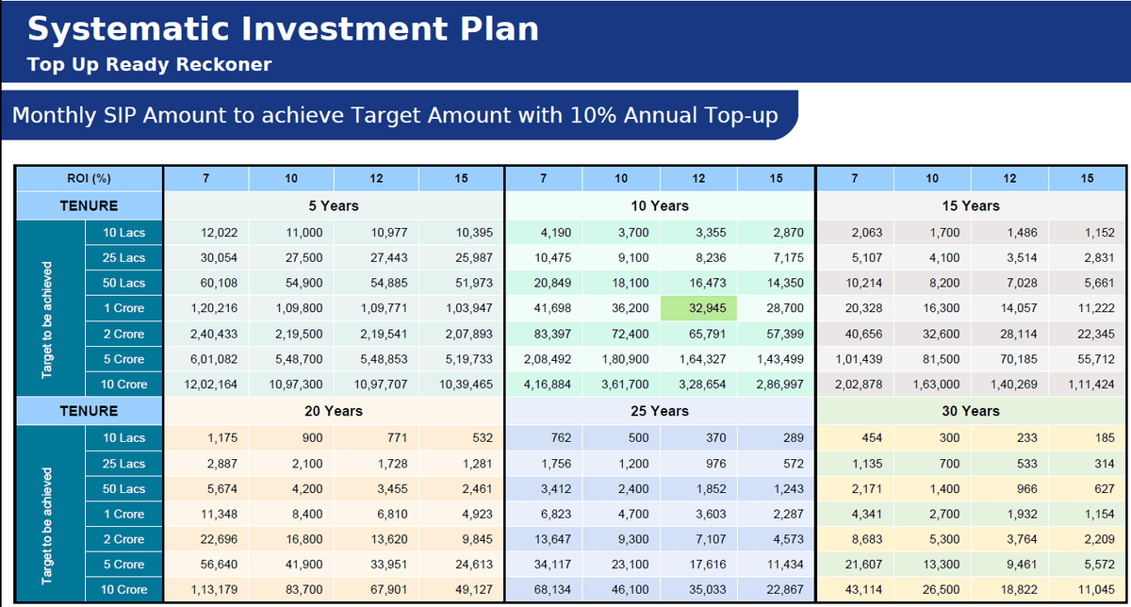
Task: Click the cell showing 11,045
Action: tap(1089, 589)
